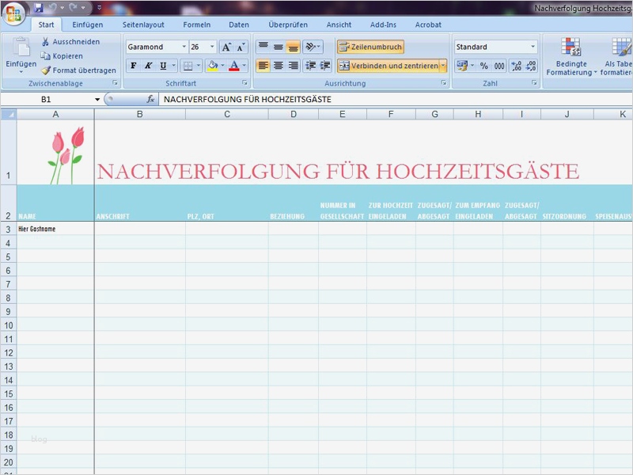Toggle italic K formatting
Screen dimensions: 633x475
(x=148, y=66)
